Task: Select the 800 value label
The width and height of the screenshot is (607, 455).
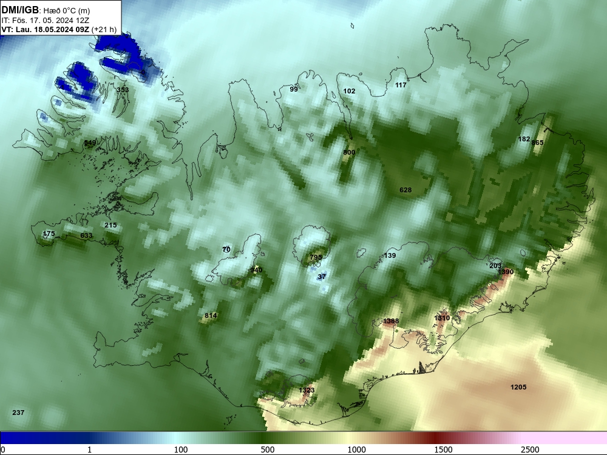Action: [x=349, y=152]
